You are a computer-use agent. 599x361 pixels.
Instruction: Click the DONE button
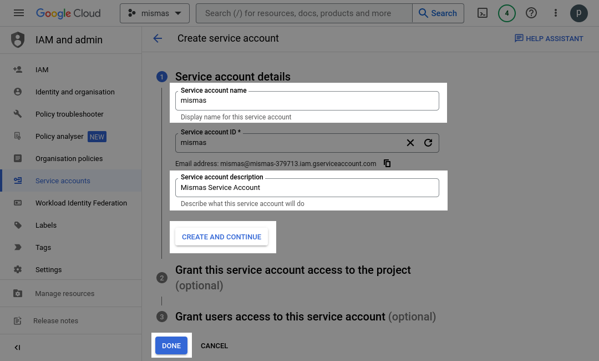point(171,345)
